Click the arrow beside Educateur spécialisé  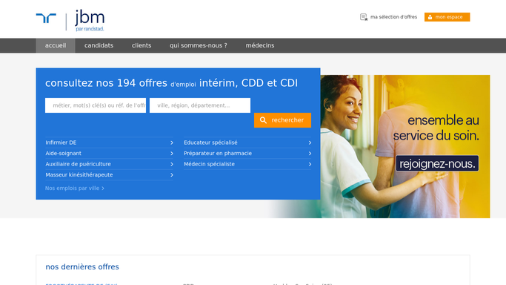click(310, 142)
